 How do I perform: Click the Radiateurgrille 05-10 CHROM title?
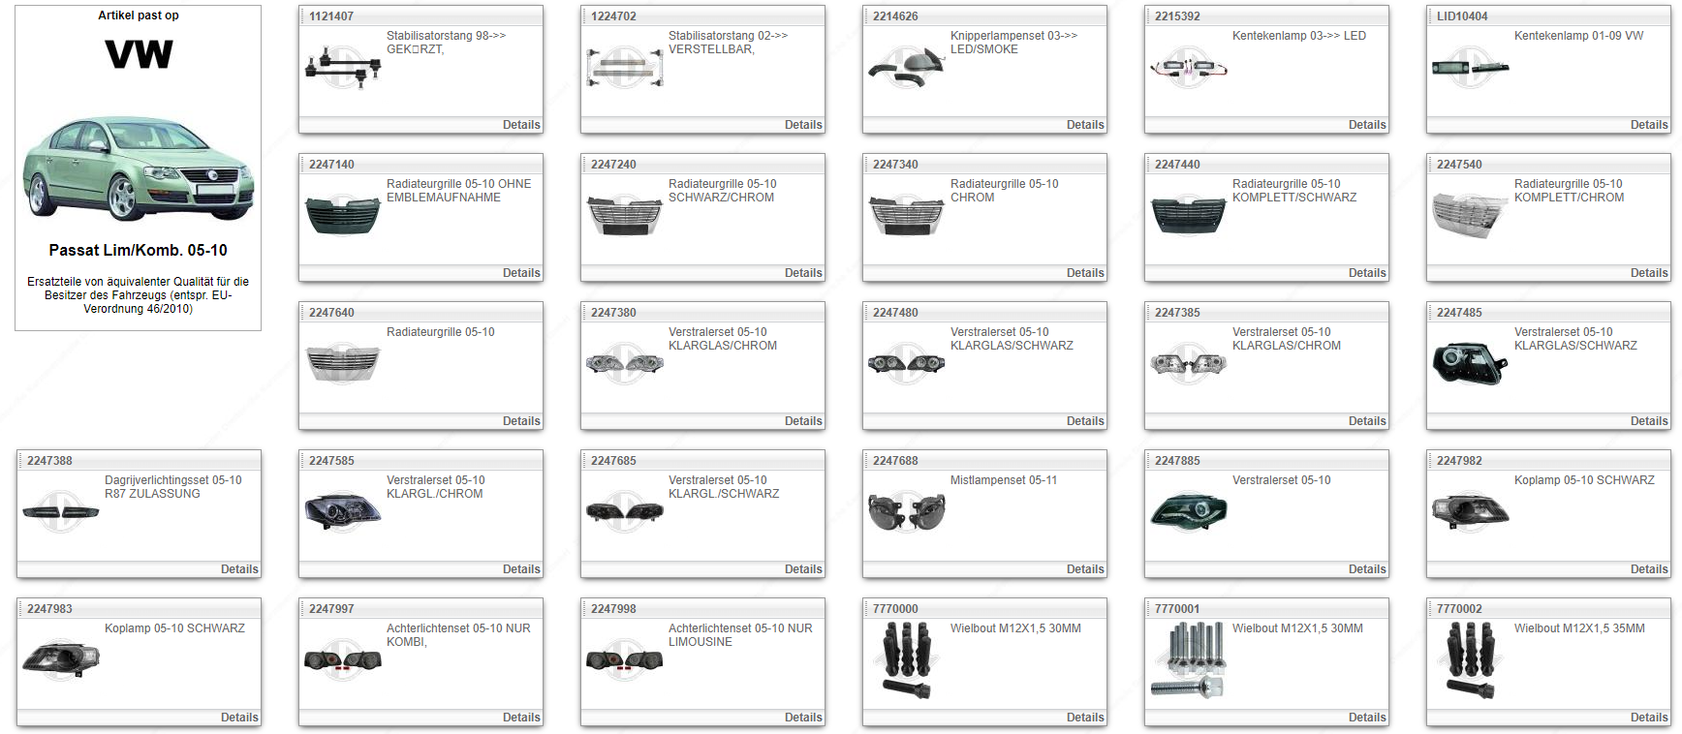tap(1004, 191)
